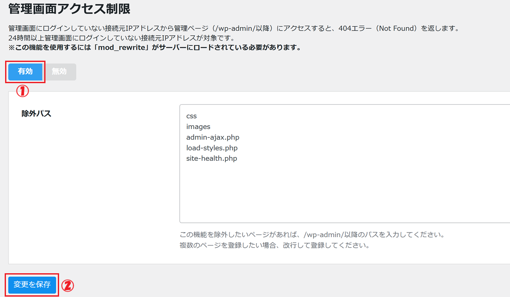Click the 改行して登録 help text line
This screenshot has width=510, height=297.
click(x=274, y=245)
